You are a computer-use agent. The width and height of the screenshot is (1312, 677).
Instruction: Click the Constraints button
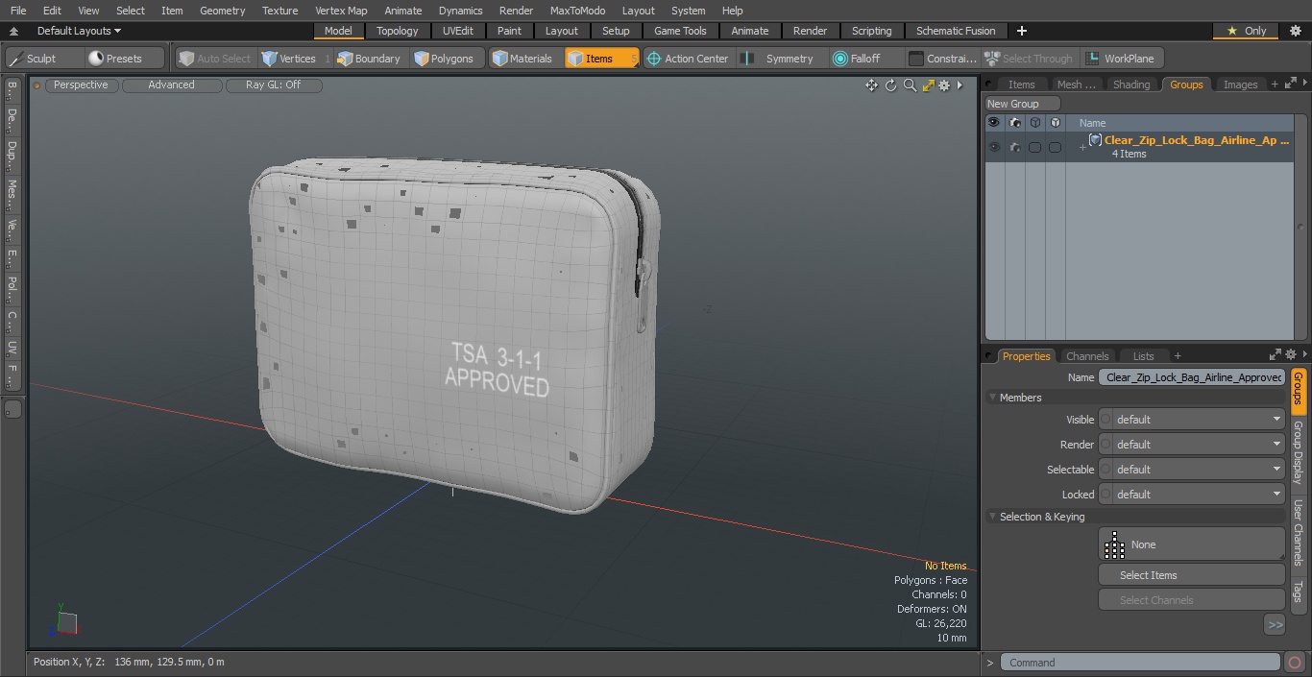pyautogui.click(x=942, y=59)
